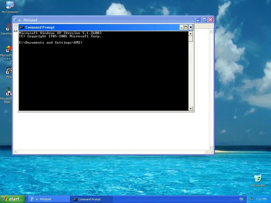Open Notepad title bar system icon
The width and height of the screenshot is (271, 203).
[15, 20]
